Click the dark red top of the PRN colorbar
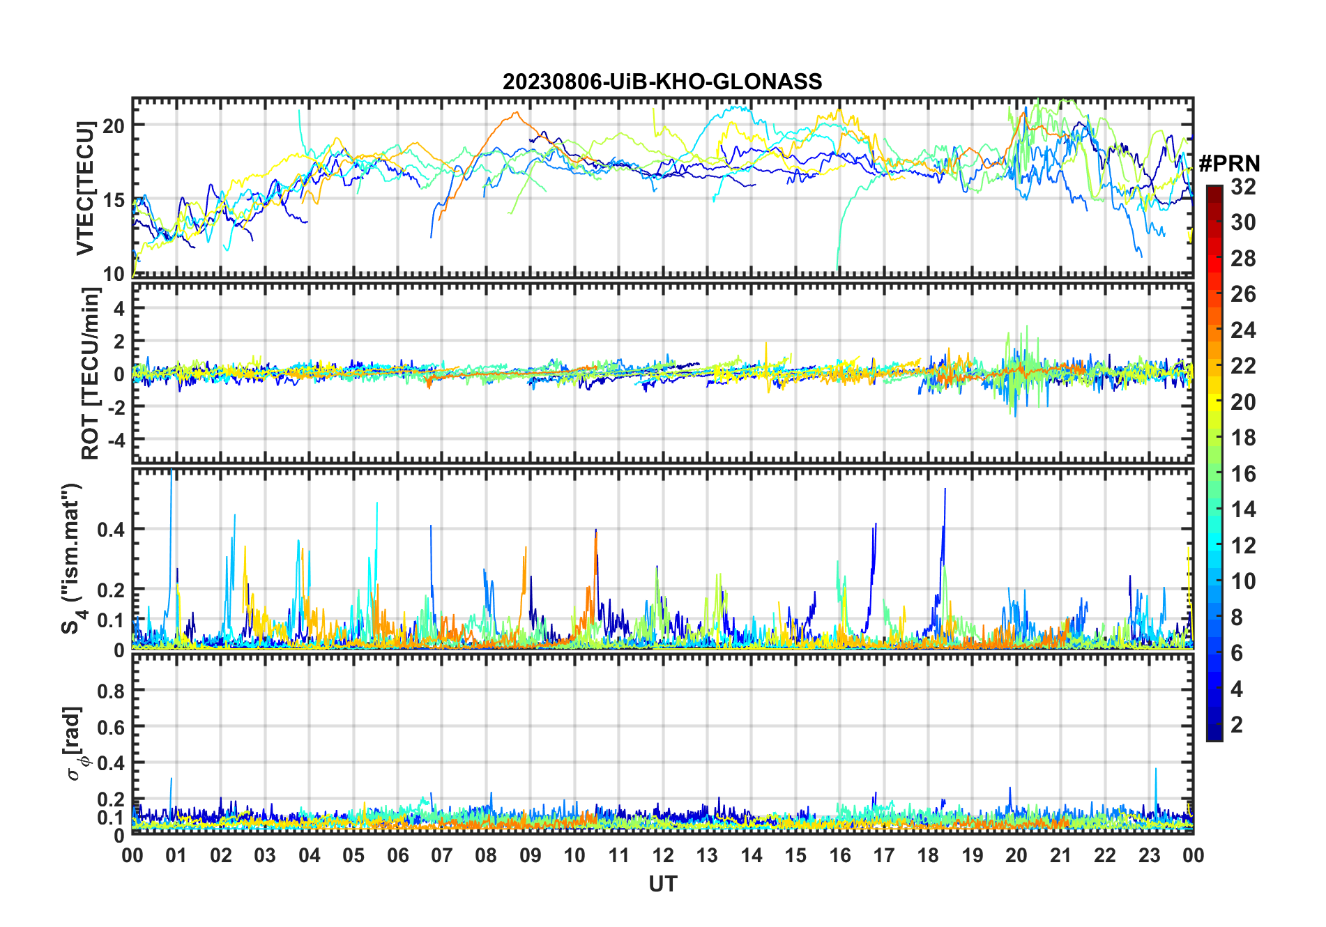Viewport: 1326px width, 927px height. pyautogui.click(x=1214, y=190)
